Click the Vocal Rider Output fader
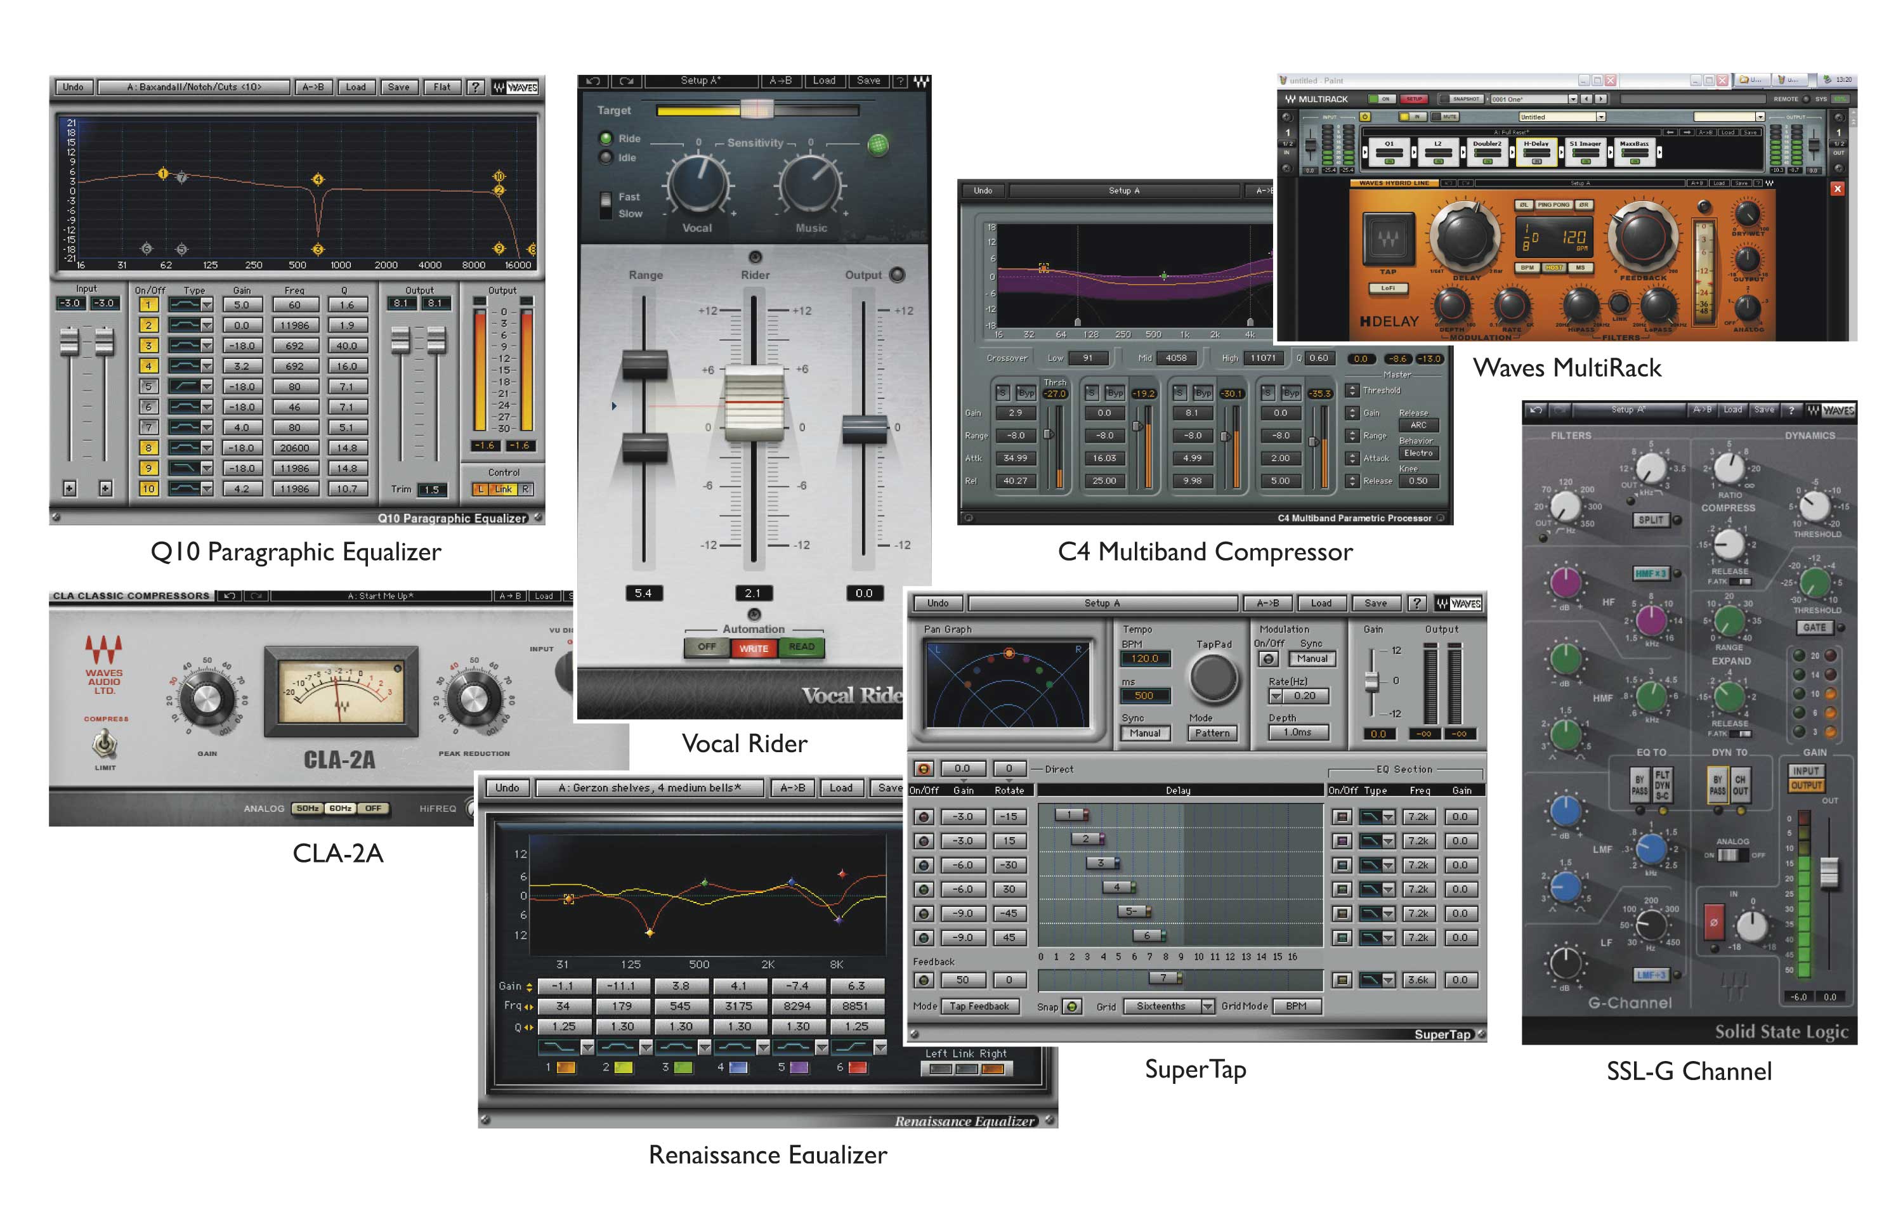 click(865, 429)
